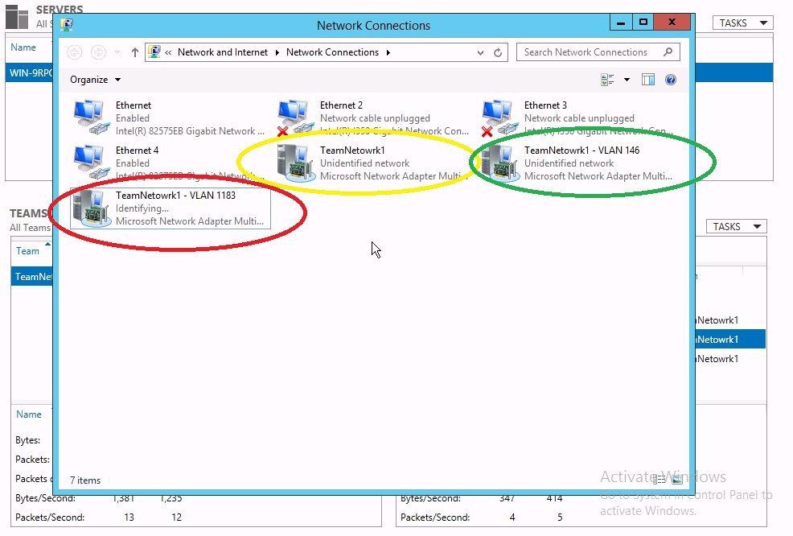
Task: Click the 'Ethernet 2' connection name
Action: [x=341, y=105]
